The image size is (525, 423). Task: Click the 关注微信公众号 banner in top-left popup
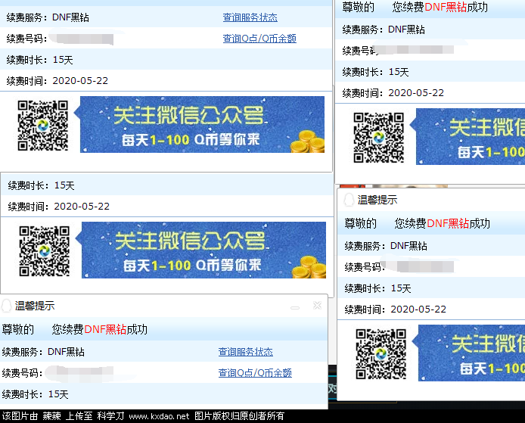click(199, 125)
